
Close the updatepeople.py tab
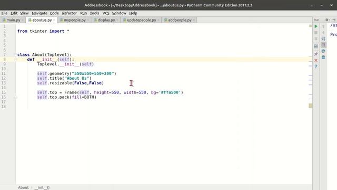point(158,20)
